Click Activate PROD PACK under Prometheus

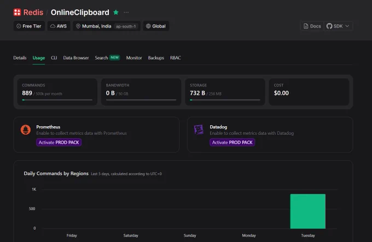pos(59,143)
